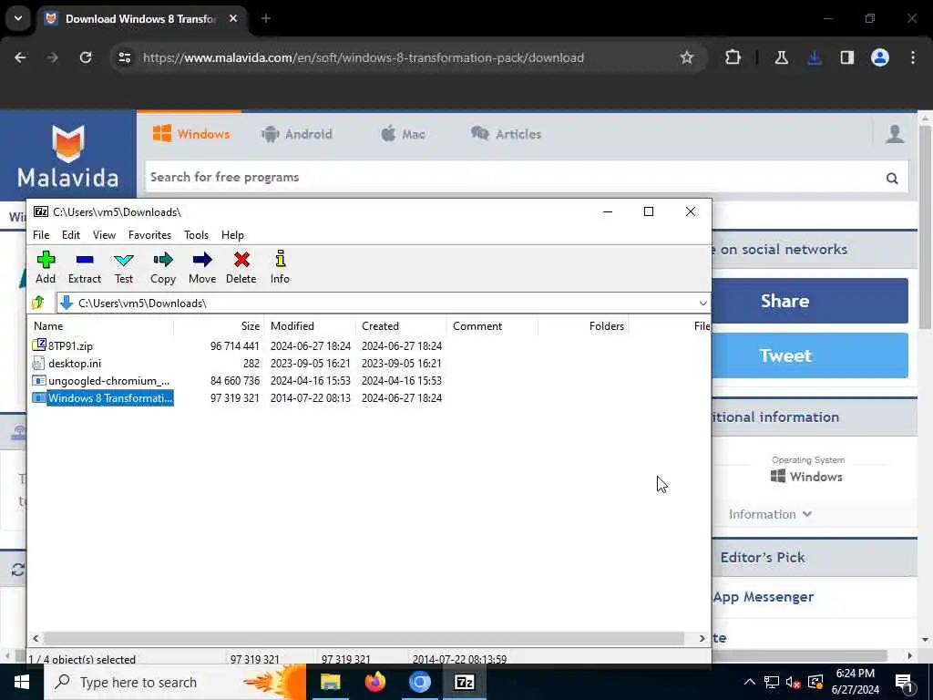Toggle the Chrome side panel icon
Viewport: 933px width, 700px height.
pyautogui.click(x=847, y=57)
